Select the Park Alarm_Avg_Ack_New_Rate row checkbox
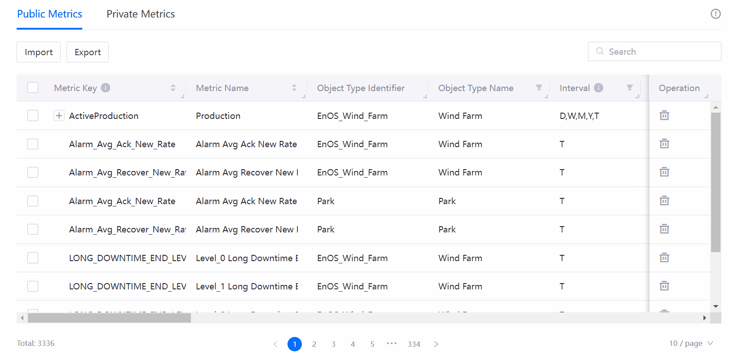Image resolution: width=734 pixels, height=354 pixels. click(x=33, y=201)
